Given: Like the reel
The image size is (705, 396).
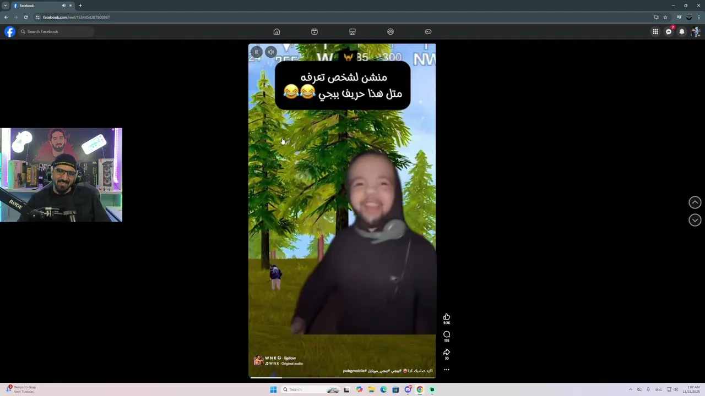Looking at the screenshot, I should 447,317.
